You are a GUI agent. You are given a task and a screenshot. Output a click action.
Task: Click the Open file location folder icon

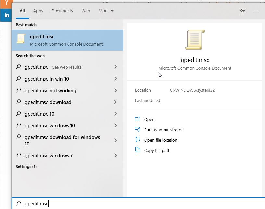(x=138, y=140)
